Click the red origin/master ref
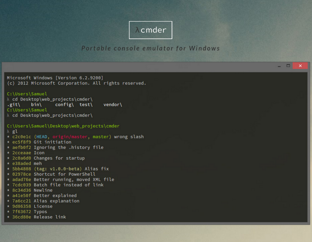 pos(70,137)
